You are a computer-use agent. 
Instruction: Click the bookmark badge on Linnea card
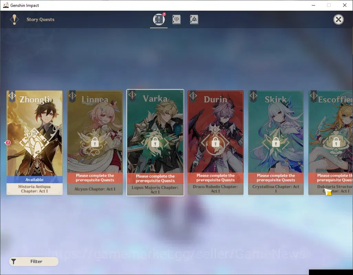pyautogui.click(x=72, y=96)
